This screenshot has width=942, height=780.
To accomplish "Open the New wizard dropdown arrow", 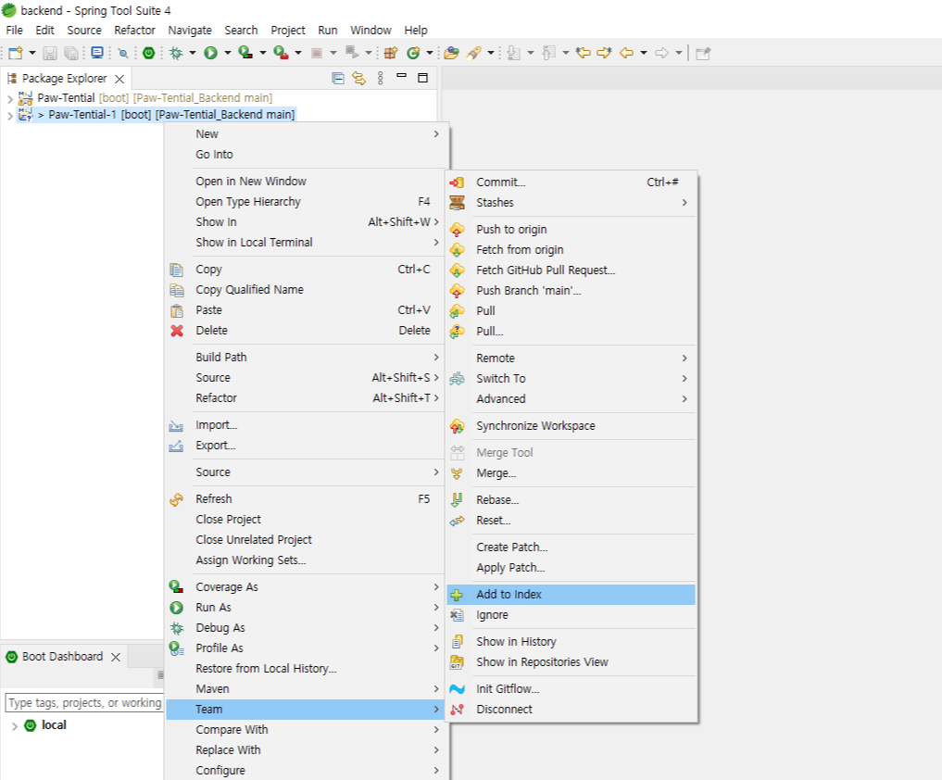I will point(31,53).
